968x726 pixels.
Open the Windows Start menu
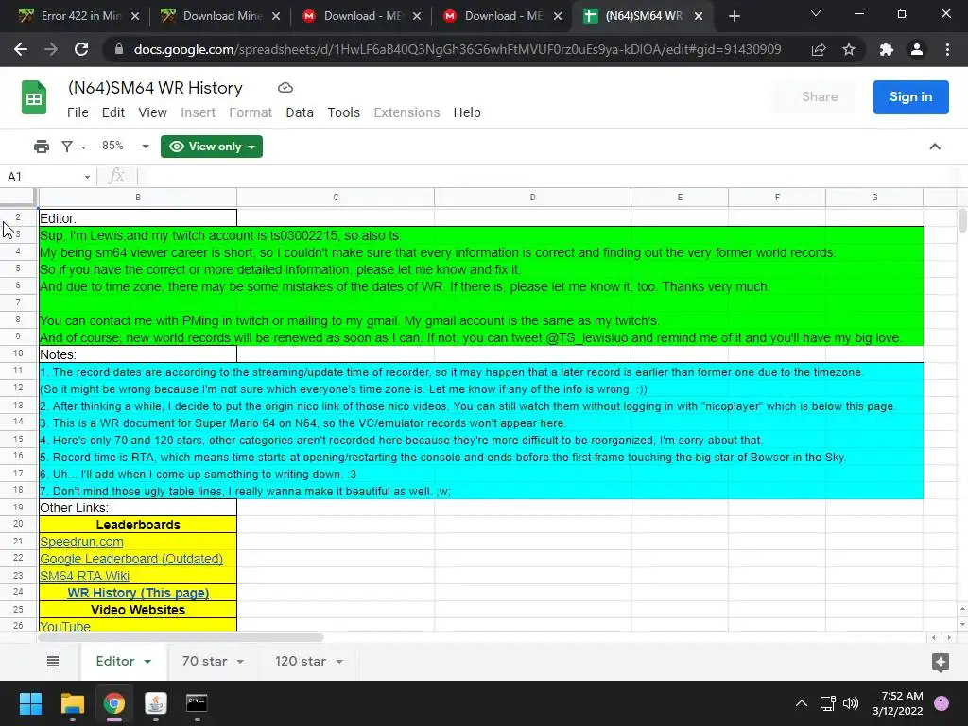30,703
